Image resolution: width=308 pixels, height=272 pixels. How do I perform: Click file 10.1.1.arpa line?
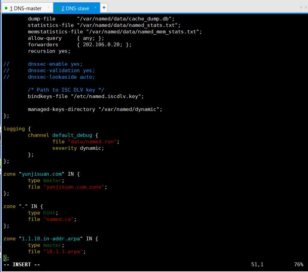[x=57, y=252]
